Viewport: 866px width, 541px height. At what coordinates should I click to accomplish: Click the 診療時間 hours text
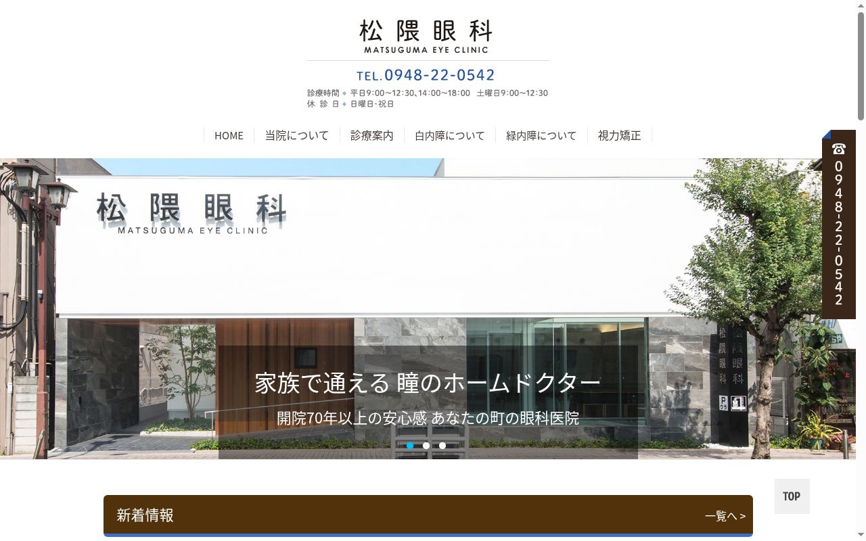(x=428, y=93)
